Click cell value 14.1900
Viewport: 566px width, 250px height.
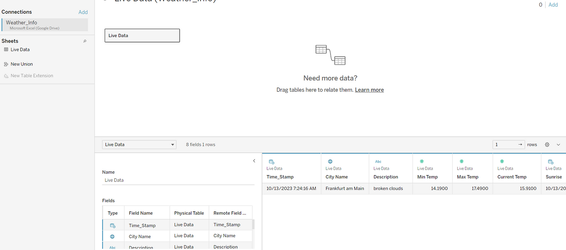[432, 189]
